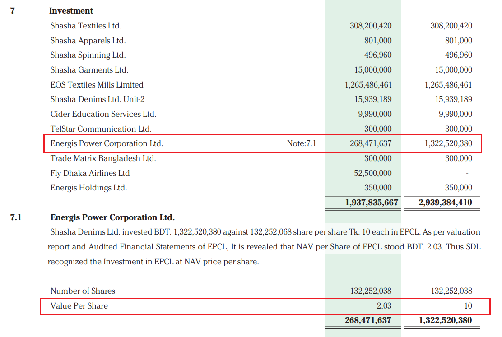Select the Value Per Share label
The image size is (502, 337).
click(x=79, y=306)
